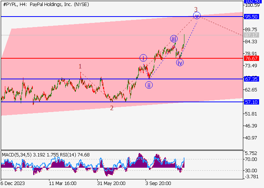Click the circled wave i marker
Screen dimensions: 264x188
tap(143, 58)
